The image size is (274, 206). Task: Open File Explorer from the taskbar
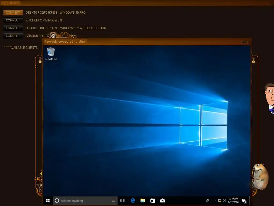click(x=143, y=201)
